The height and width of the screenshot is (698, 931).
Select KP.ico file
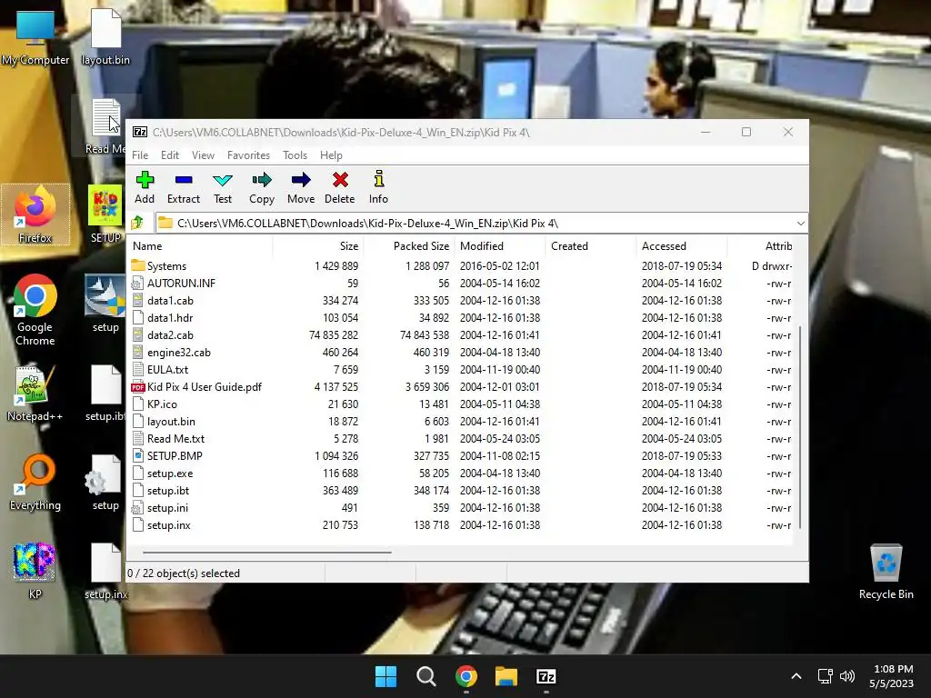click(x=461, y=404)
